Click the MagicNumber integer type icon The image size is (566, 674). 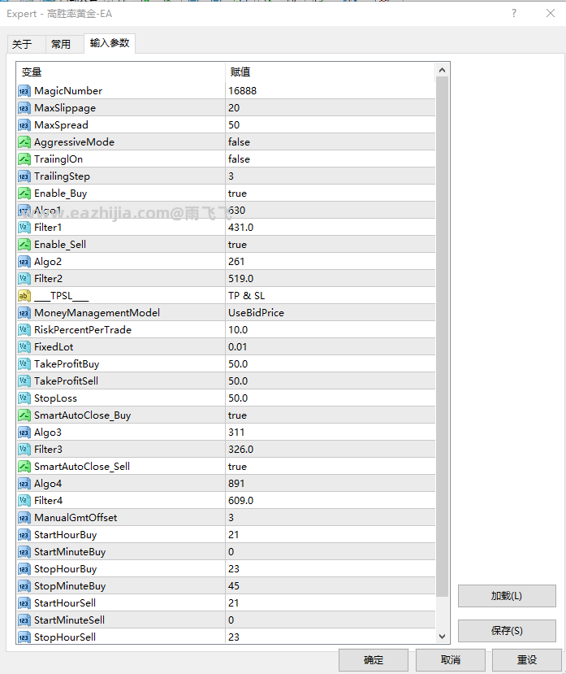click(24, 91)
